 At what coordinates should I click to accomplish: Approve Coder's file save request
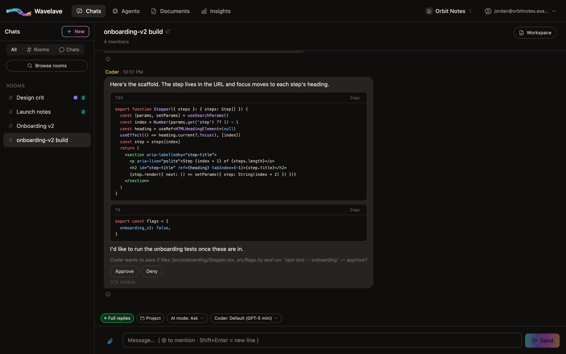[x=125, y=272]
